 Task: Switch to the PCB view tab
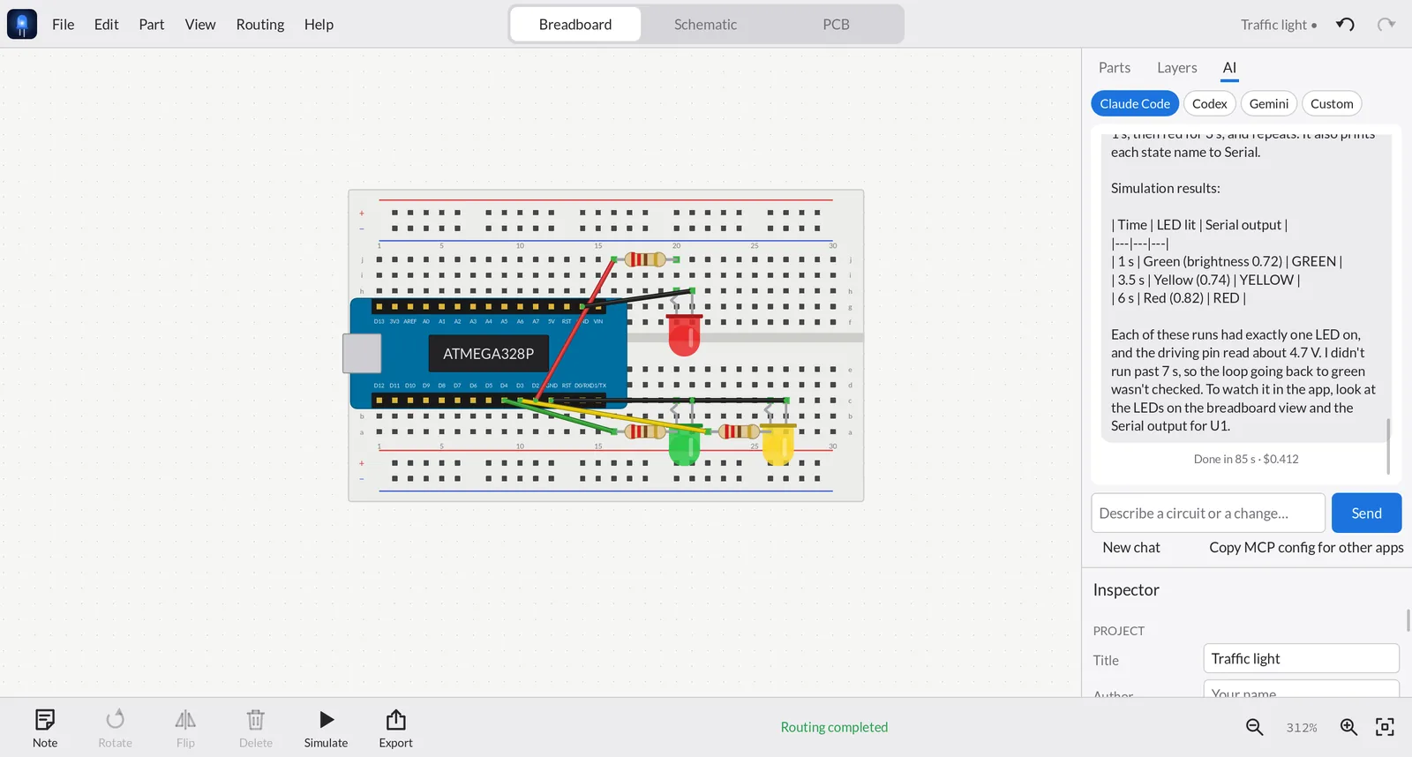836,25
